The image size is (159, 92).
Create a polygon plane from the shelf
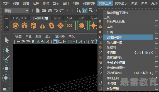pos(61,26)
